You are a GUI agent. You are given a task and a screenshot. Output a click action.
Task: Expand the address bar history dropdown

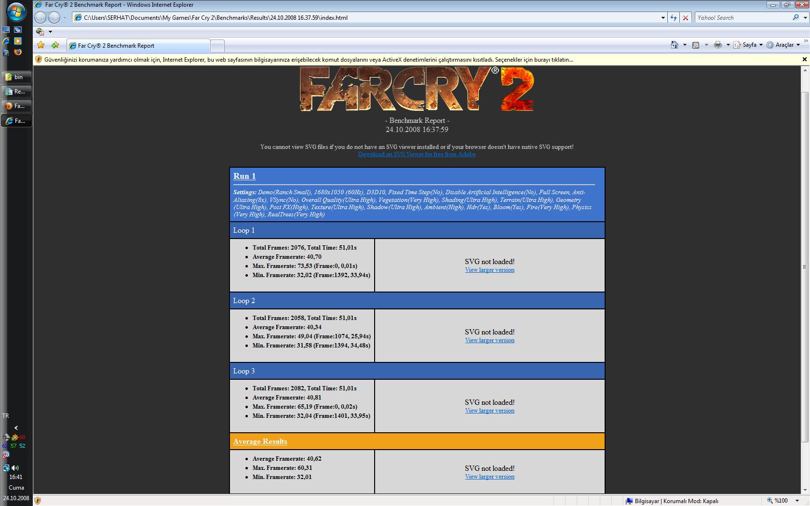[x=663, y=17]
